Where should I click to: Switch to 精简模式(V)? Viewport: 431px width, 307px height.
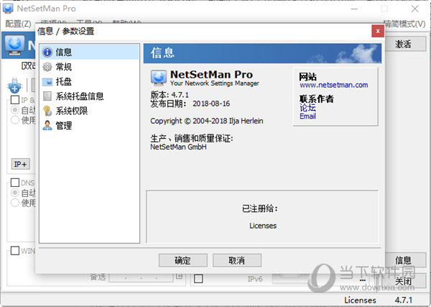(404, 24)
